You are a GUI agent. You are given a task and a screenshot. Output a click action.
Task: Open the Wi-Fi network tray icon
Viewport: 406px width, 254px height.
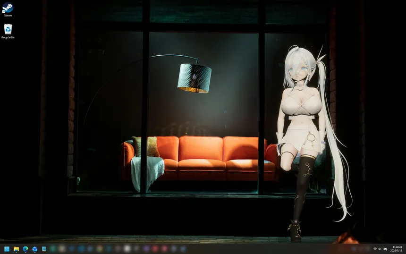click(x=375, y=249)
